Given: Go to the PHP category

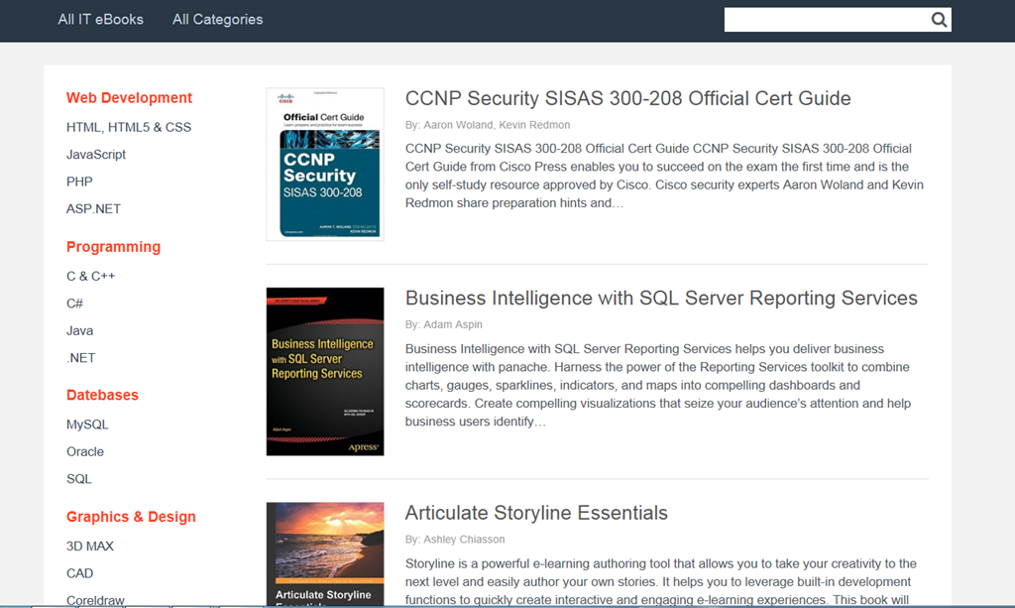Looking at the screenshot, I should click(x=79, y=182).
